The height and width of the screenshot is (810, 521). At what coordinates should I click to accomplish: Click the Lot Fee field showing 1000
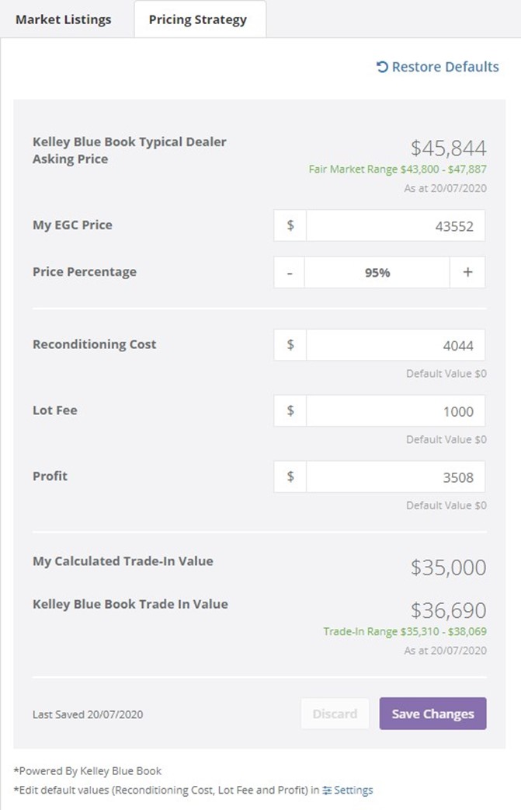(x=396, y=410)
